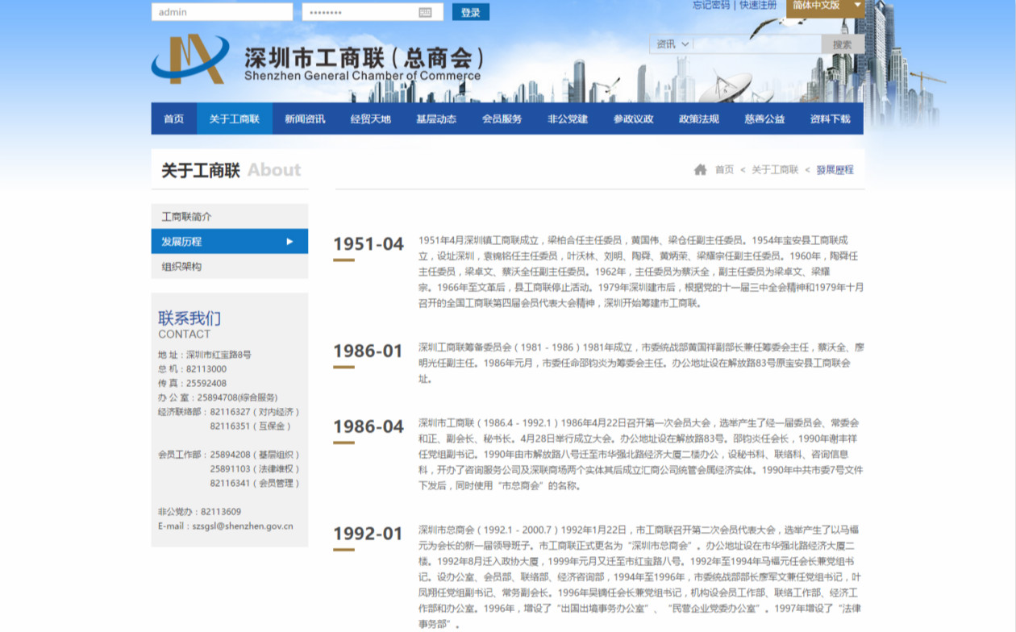This screenshot has width=1016, height=632.
Task: Go to 首页 in the navigation bar
Action: [x=174, y=118]
